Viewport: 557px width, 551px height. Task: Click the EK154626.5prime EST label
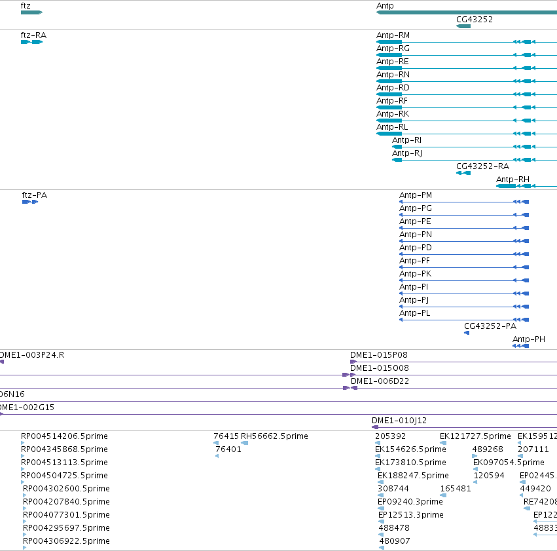pos(410,449)
